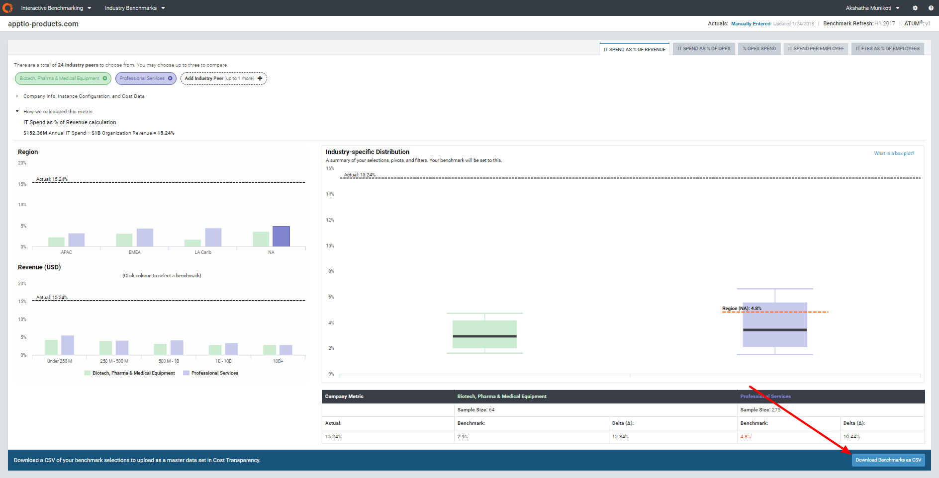Click the apptio-products.com title

(x=43, y=24)
